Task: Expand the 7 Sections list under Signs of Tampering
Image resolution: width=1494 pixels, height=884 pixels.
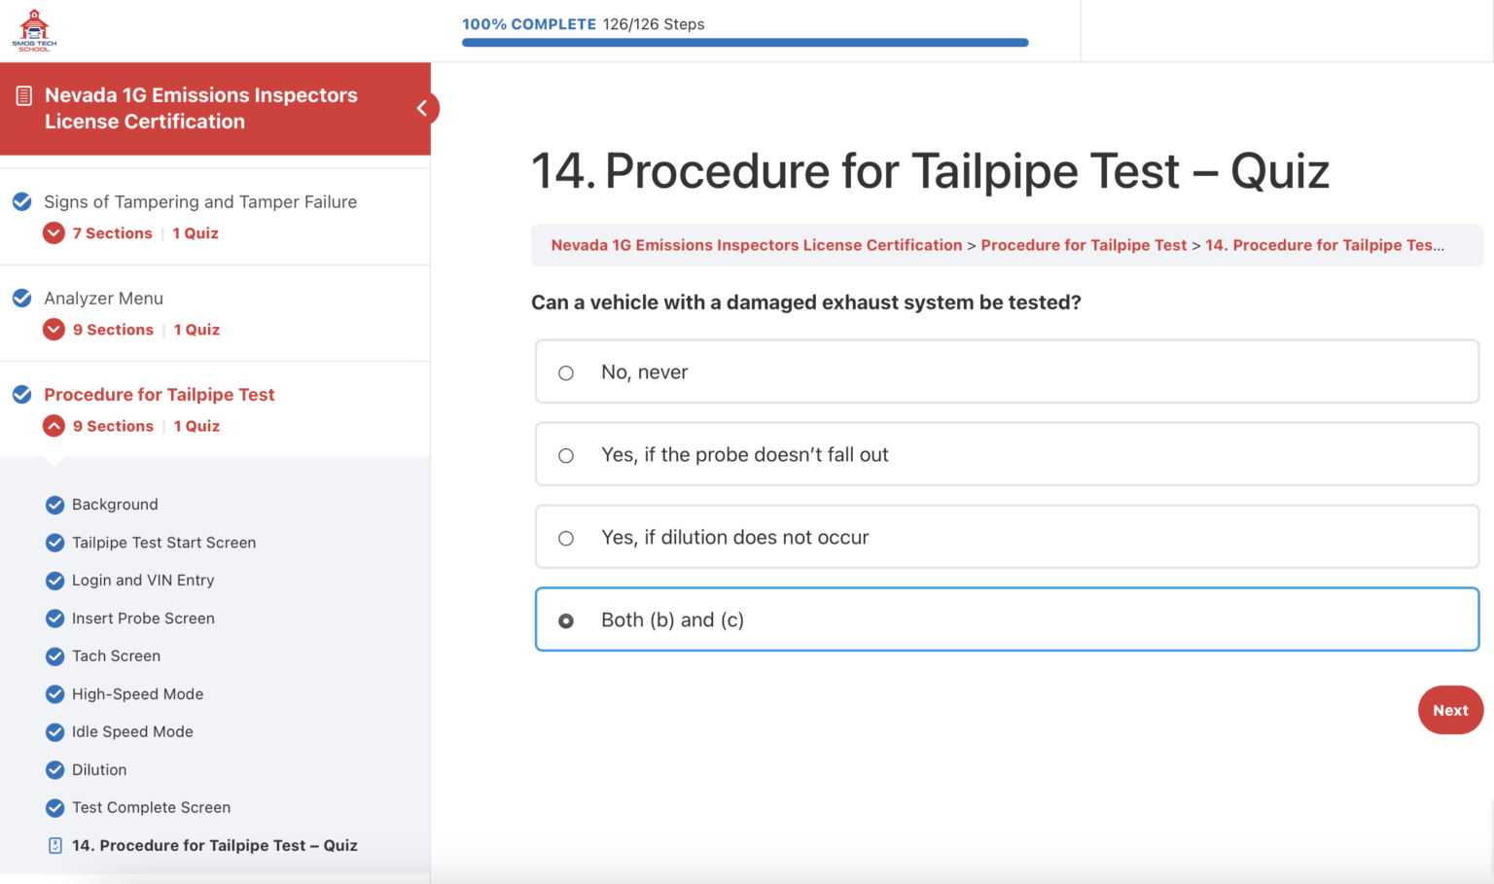Action: tap(54, 233)
